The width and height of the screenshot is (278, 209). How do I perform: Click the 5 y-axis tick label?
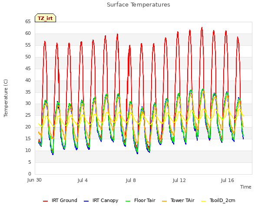30,162
